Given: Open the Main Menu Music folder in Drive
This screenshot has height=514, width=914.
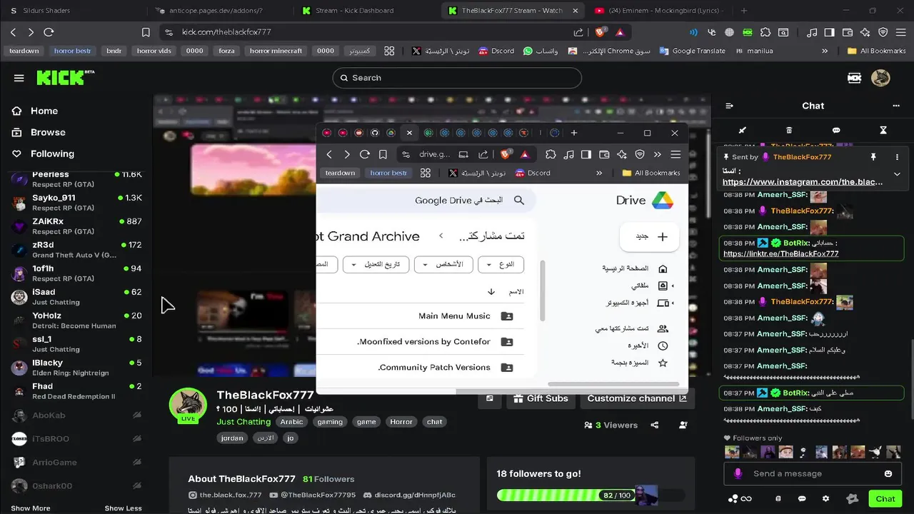Looking at the screenshot, I should click(x=421, y=316).
